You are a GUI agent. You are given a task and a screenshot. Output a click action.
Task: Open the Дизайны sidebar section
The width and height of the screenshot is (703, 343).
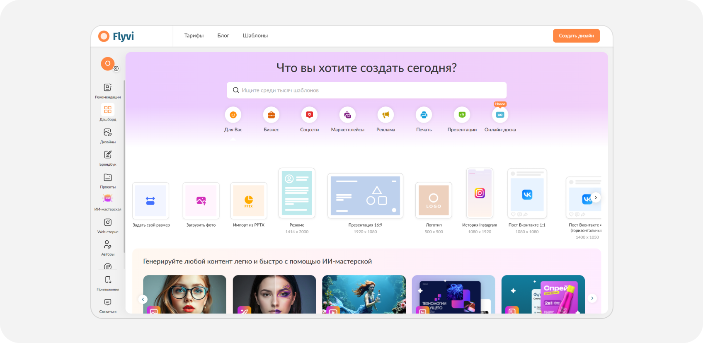(108, 136)
